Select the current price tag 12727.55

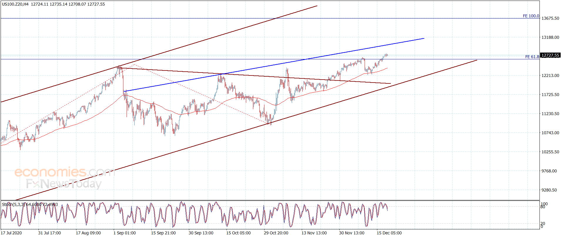pyautogui.click(x=550, y=55)
